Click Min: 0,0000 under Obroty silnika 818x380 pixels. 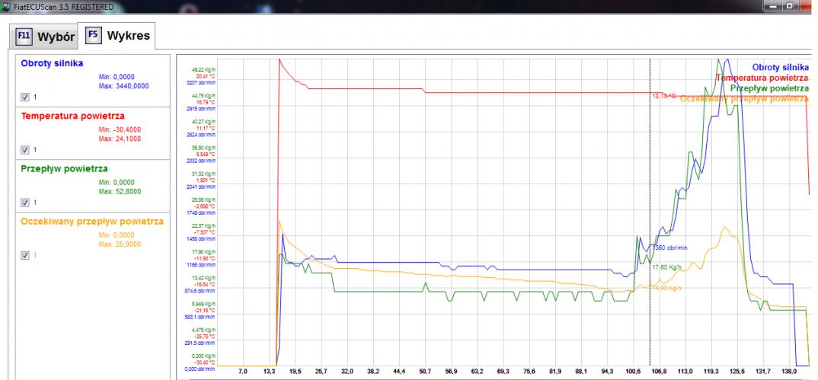(117, 77)
